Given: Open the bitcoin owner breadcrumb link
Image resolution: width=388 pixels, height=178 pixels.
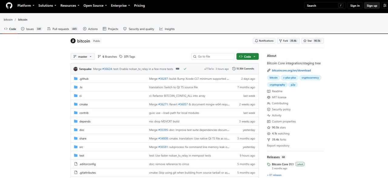Looking at the screenshot, I should coord(8,20).
